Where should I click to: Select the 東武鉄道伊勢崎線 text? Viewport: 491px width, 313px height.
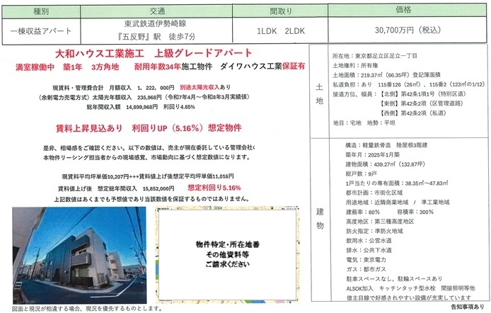[156, 24]
